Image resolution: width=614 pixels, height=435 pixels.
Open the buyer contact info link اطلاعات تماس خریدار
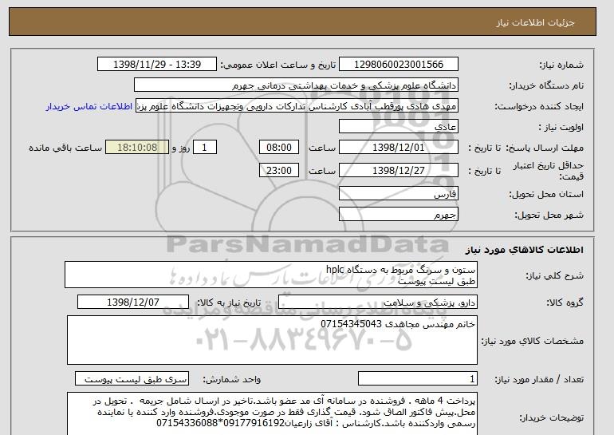tap(89, 107)
